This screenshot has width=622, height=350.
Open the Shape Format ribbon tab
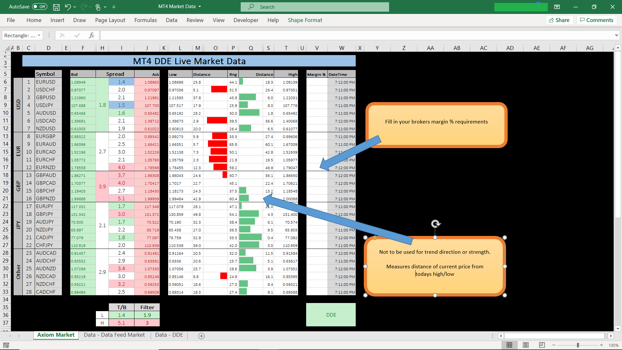click(x=305, y=20)
